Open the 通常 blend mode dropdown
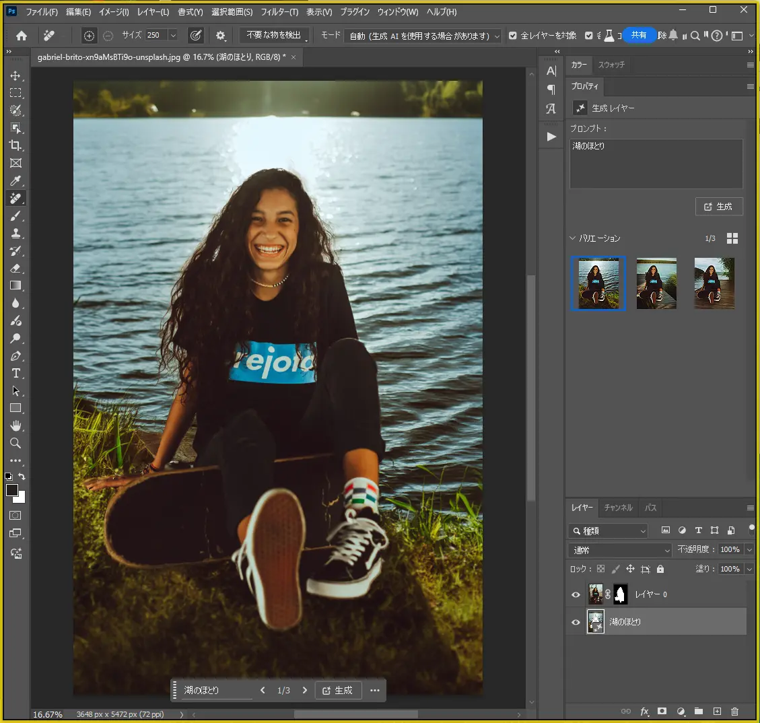760x723 pixels. (620, 551)
